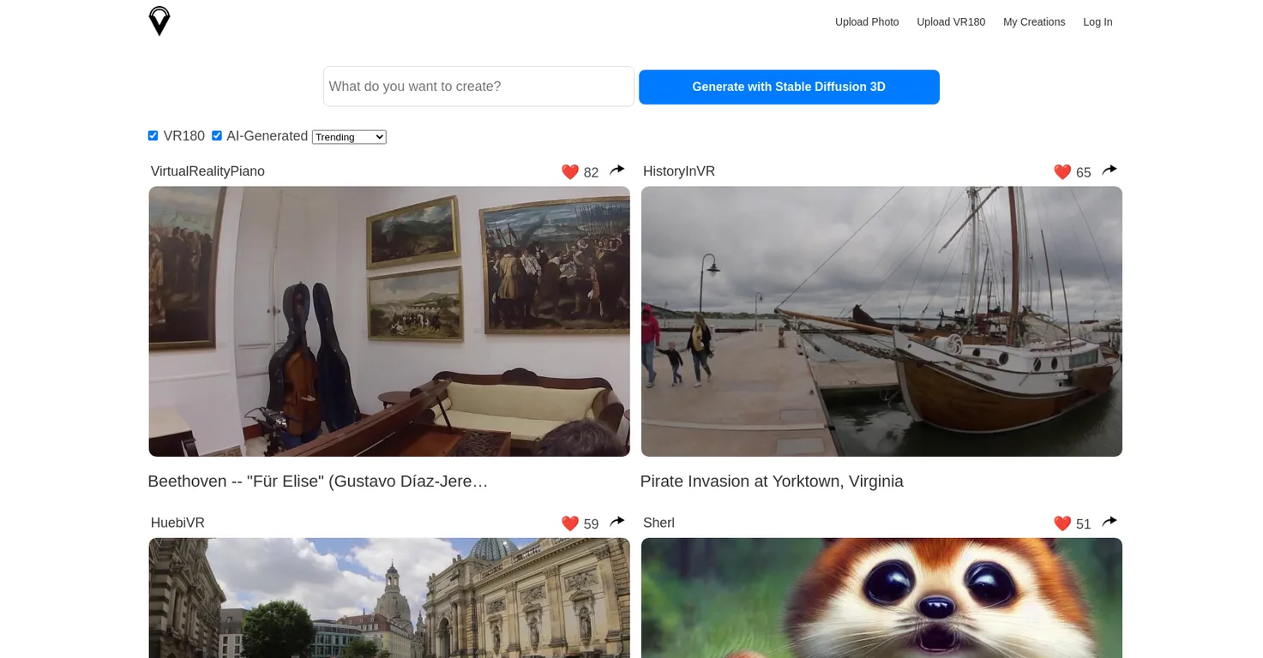Share the HuebiVR post via arrow icon
Screen dimensions: 1263x658
617,522
